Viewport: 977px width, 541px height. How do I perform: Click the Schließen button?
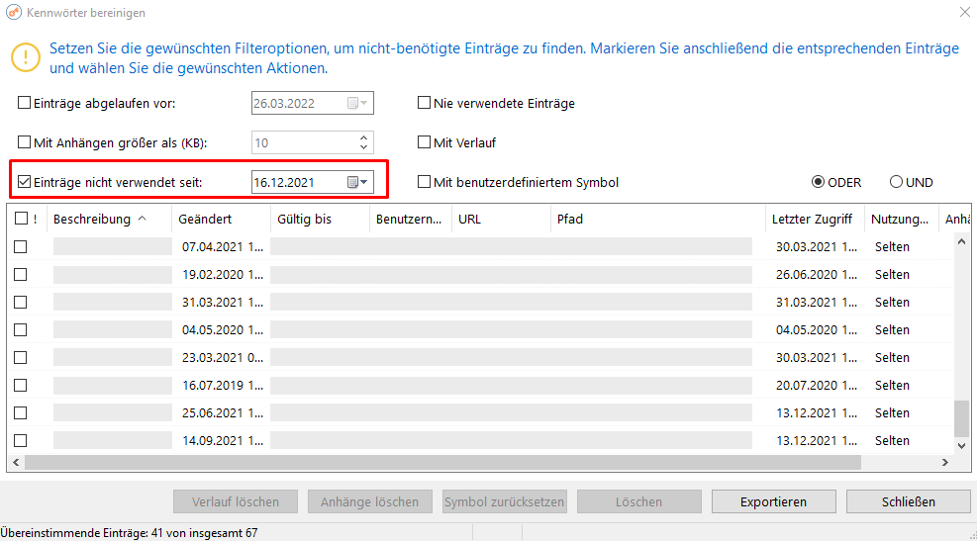pos(909,501)
